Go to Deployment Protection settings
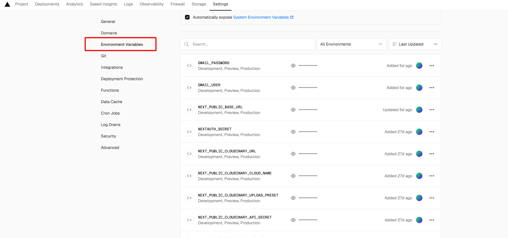 pyautogui.click(x=122, y=79)
